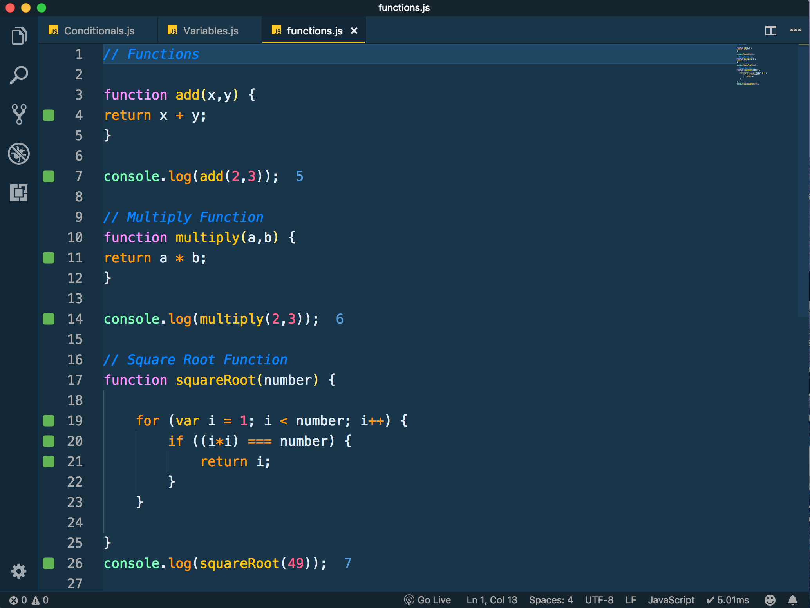Click the 'for' keyword on line 19
The image size is (810, 608).
tap(148, 421)
